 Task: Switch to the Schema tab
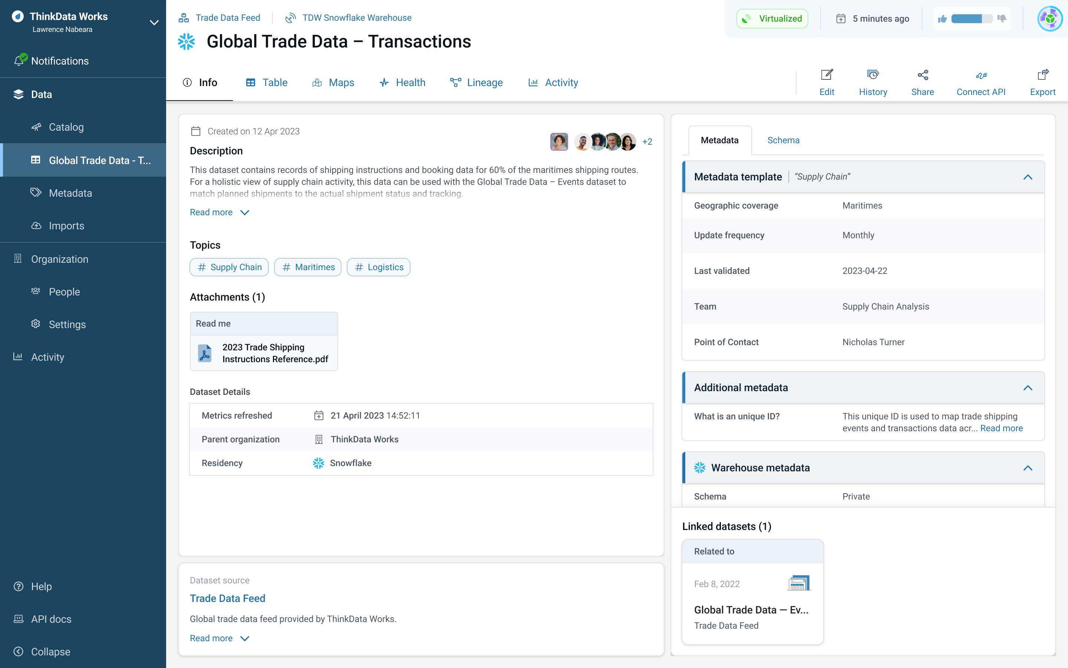[x=784, y=140]
